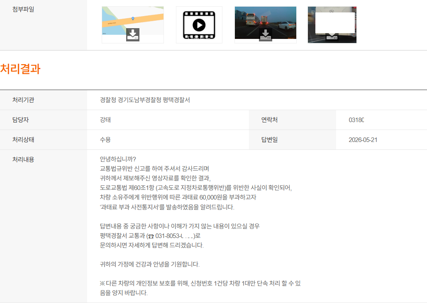This screenshot has height=303, width=427.
Task: Select the reply date 2026-05-21
Action: tap(363, 139)
